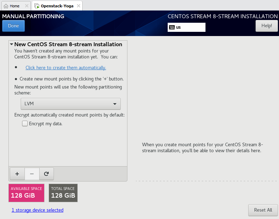Click the minus icon to remove mount point
279x219 pixels.
(x=32, y=174)
